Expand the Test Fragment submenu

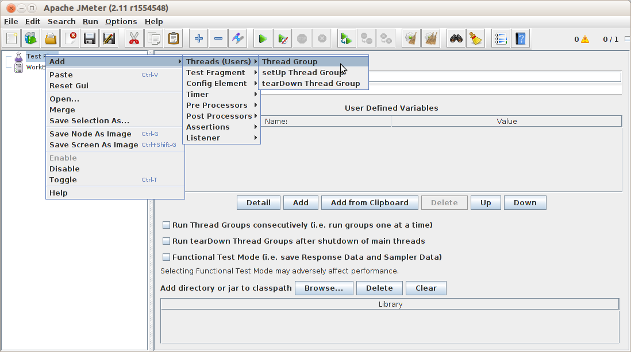(221, 73)
